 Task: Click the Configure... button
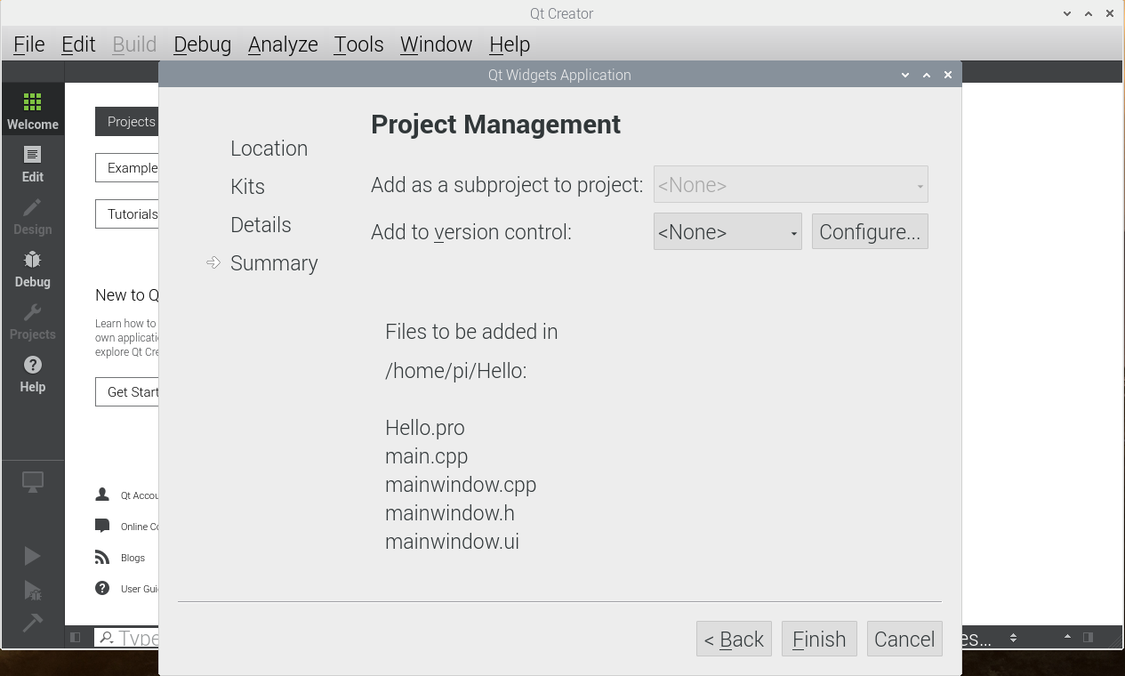point(869,232)
